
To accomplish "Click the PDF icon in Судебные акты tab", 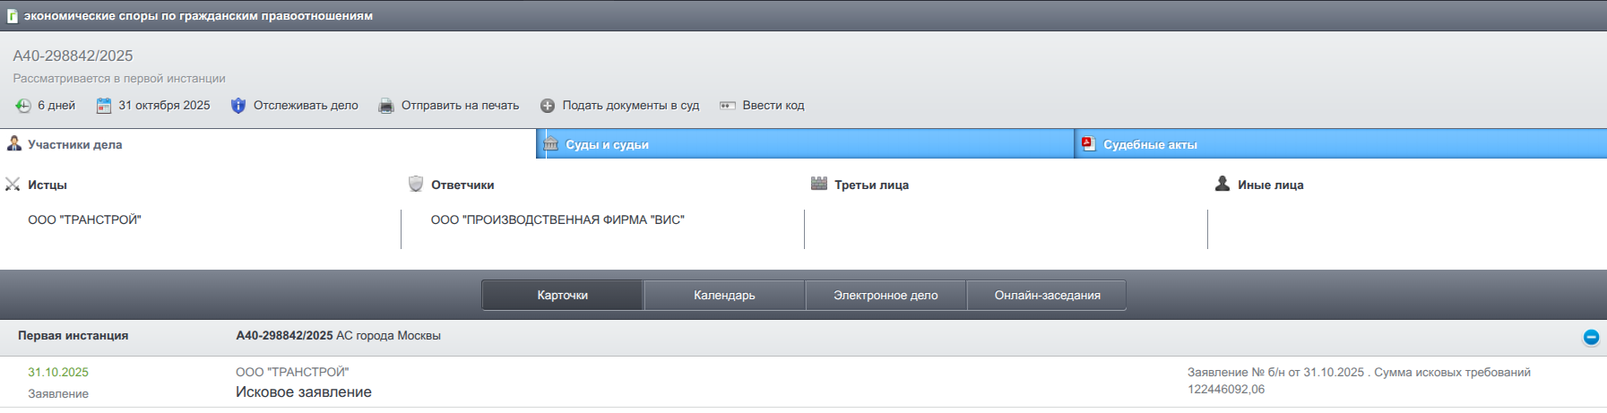I will coord(1088,144).
